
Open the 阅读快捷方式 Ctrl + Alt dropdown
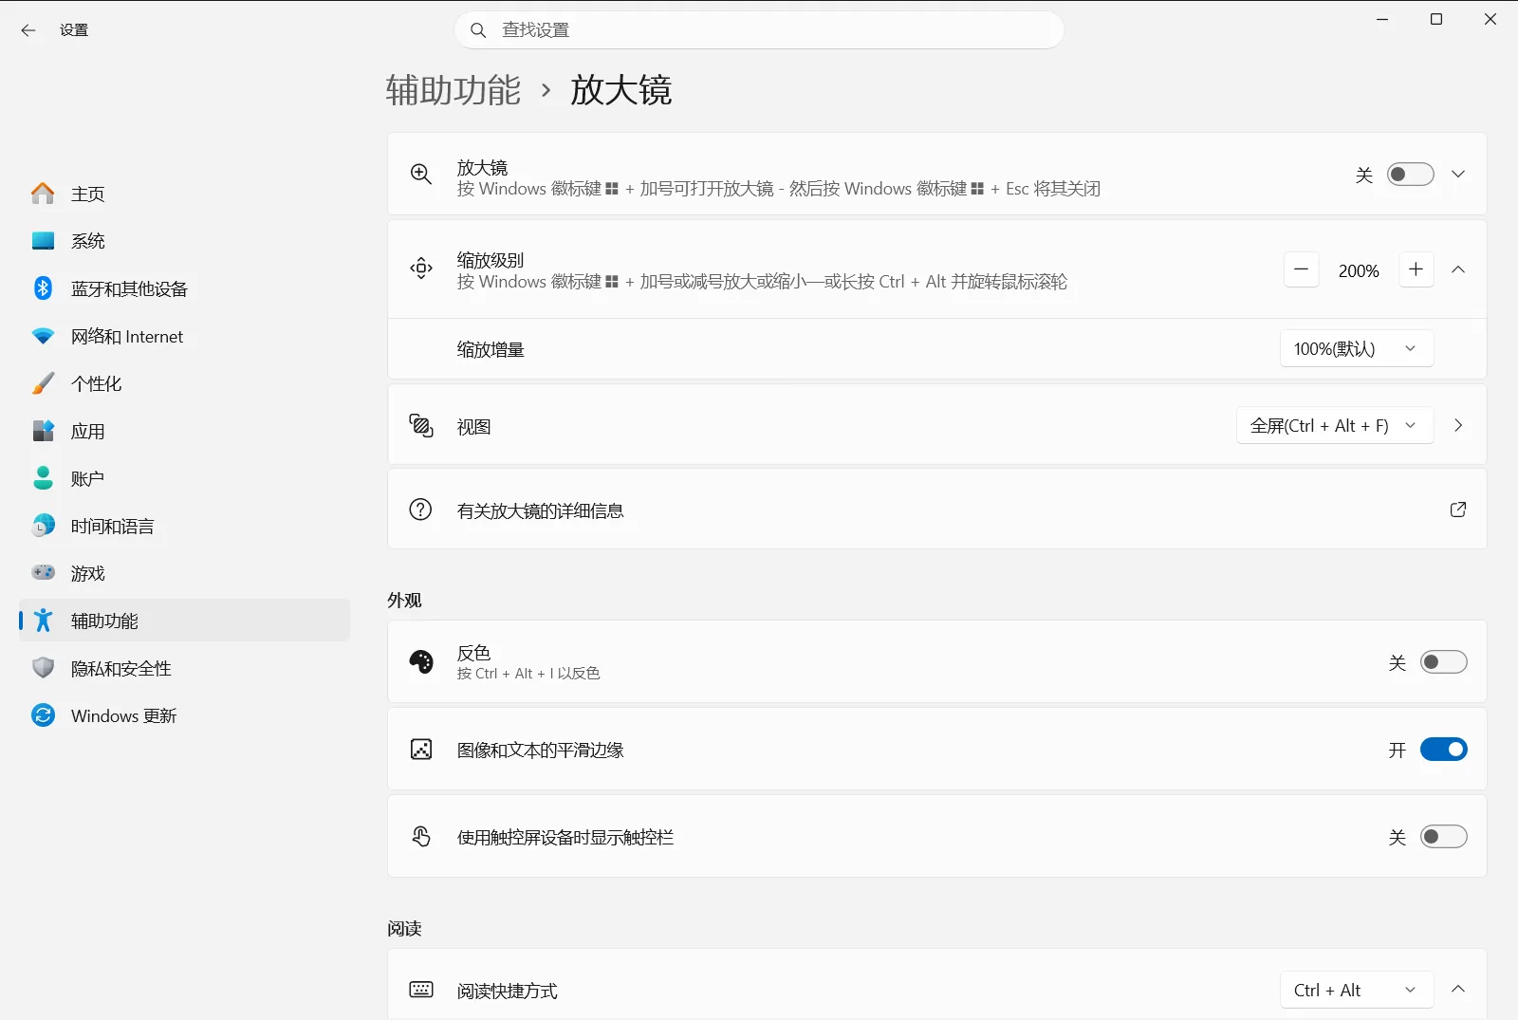pos(1357,991)
